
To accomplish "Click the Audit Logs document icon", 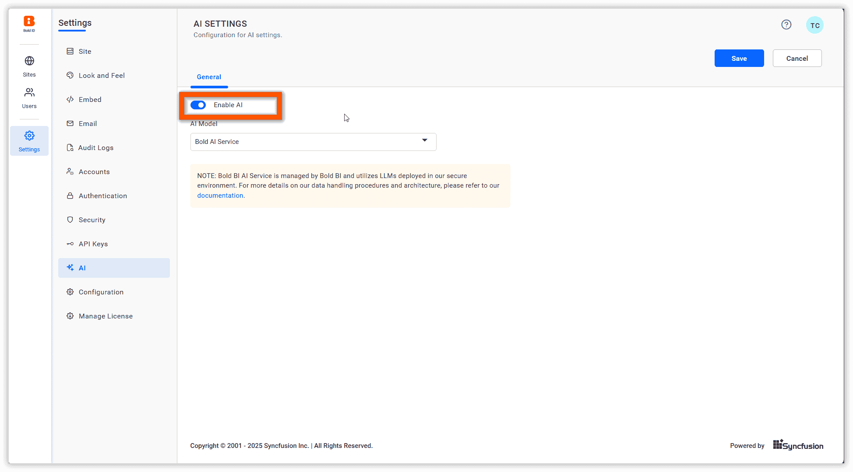I will (x=70, y=147).
